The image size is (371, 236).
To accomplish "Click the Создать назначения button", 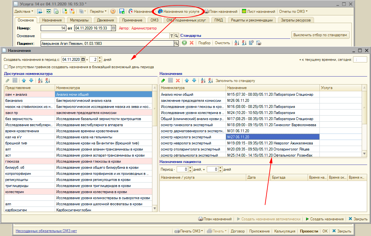I will tap(325, 219).
